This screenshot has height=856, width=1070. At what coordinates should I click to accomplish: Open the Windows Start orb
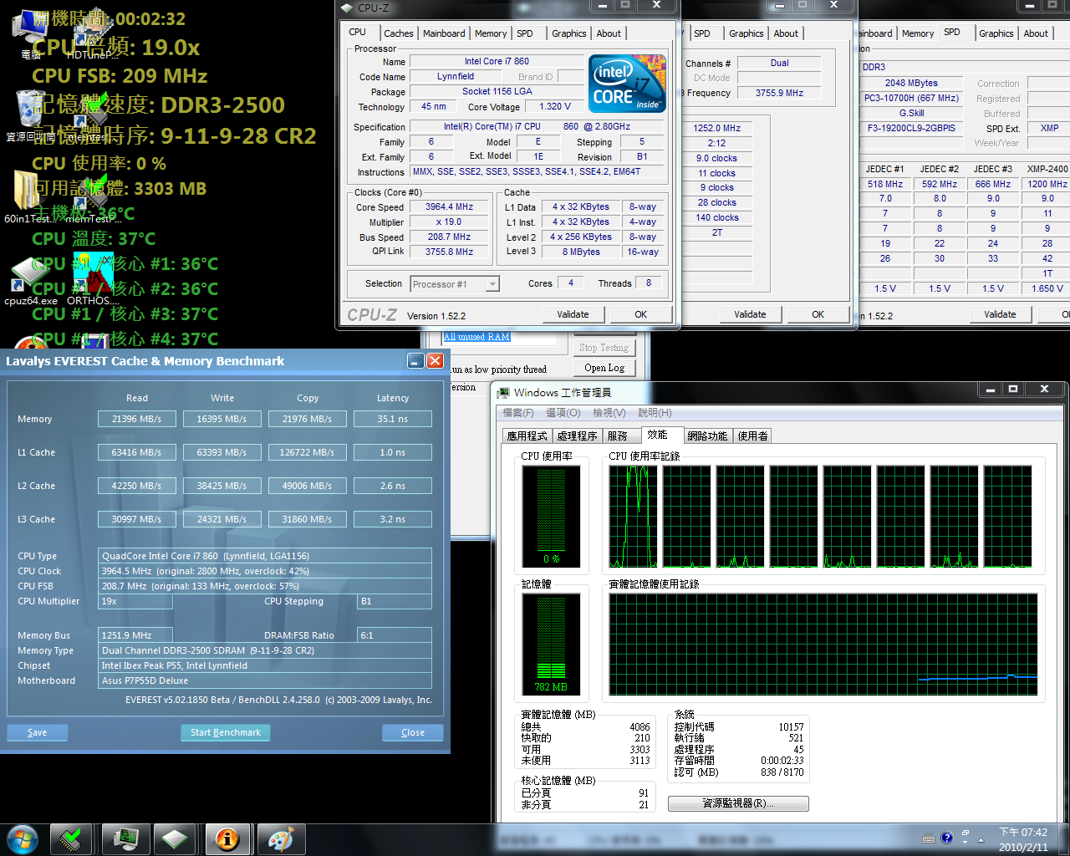[21, 838]
